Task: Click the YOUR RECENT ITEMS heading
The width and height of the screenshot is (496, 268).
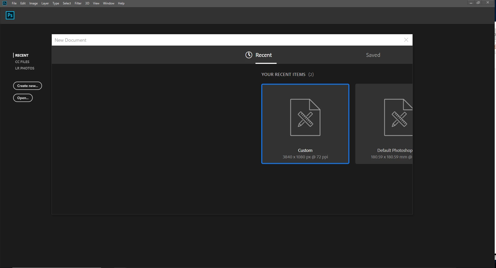Action: pyautogui.click(x=283, y=74)
